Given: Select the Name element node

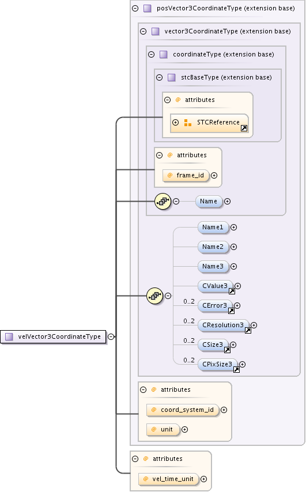Looking at the screenshot, I should [209, 202].
